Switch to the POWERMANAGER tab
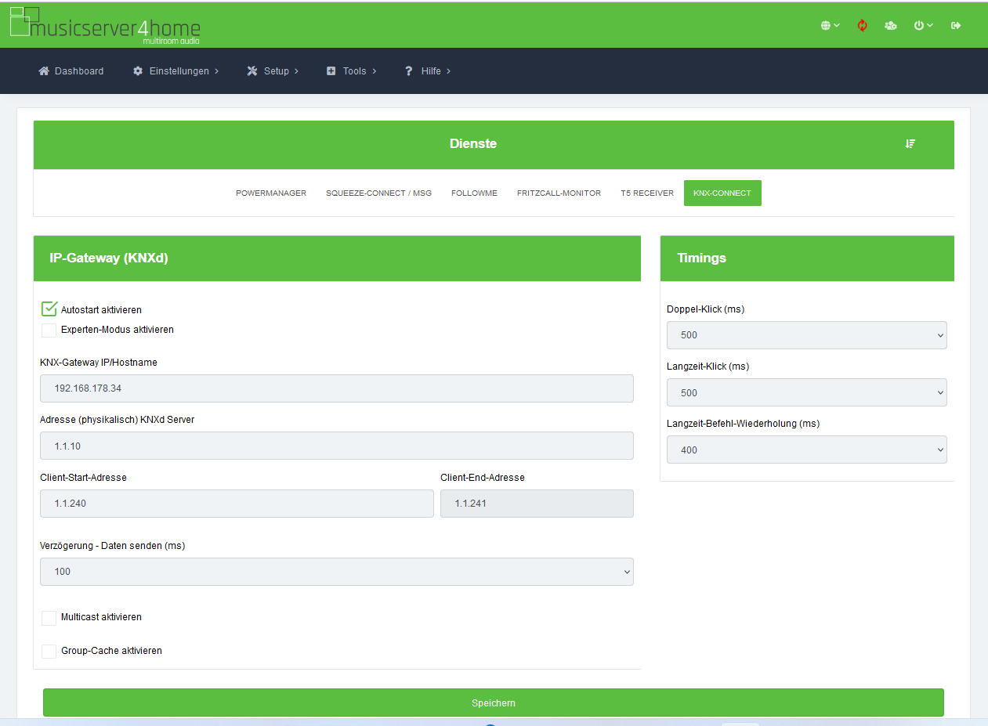Viewport: 988px width, 726px height. (x=271, y=193)
